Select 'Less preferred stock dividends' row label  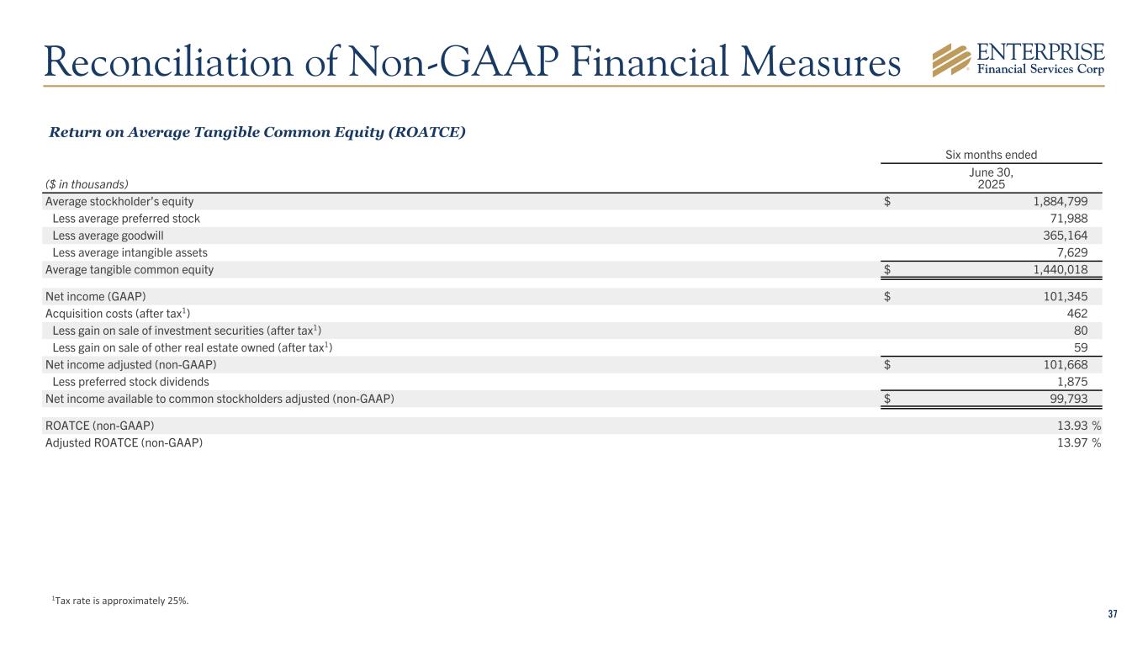130,381
